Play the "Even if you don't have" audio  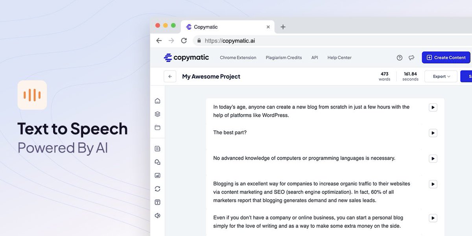tap(433, 218)
